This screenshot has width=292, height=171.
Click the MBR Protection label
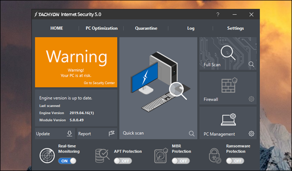coord(182,149)
